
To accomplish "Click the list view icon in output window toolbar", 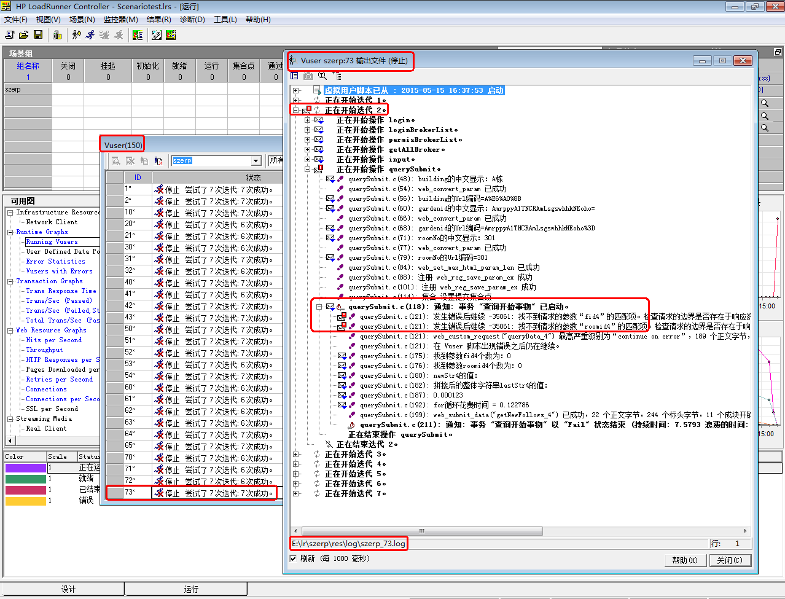I will click(294, 76).
